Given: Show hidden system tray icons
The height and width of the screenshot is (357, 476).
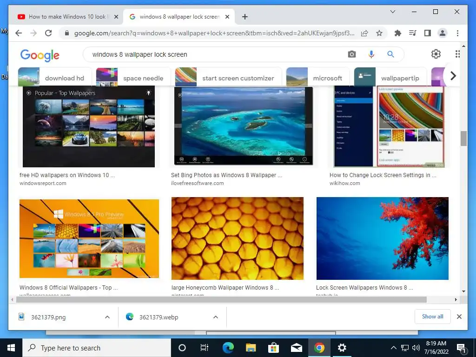Looking at the screenshot, I should pyautogui.click(x=393, y=348).
